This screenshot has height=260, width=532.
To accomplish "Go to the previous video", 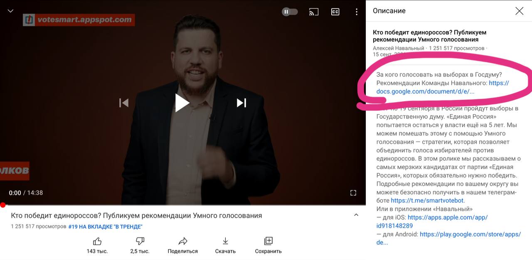I will (x=124, y=103).
